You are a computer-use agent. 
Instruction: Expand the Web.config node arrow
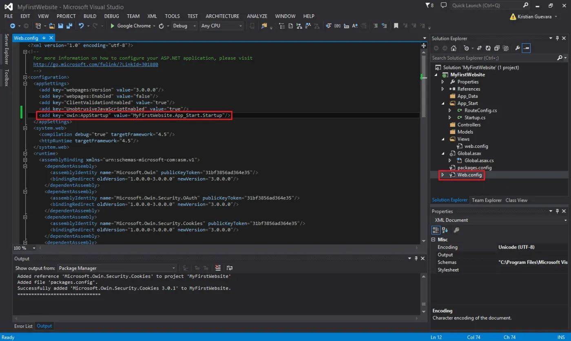click(443, 175)
